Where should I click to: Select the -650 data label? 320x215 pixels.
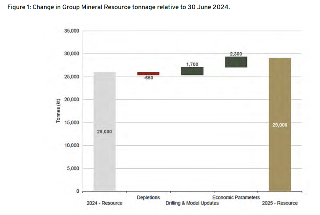coord(148,78)
